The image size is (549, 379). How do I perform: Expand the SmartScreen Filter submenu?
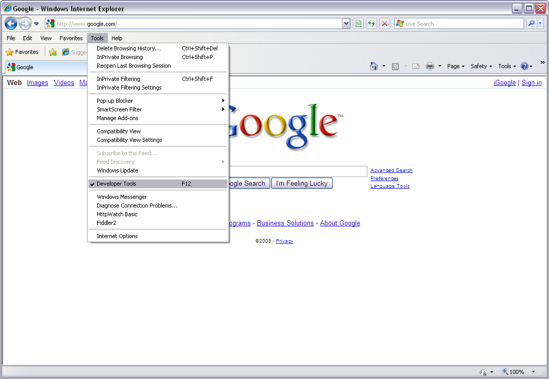[158, 109]
